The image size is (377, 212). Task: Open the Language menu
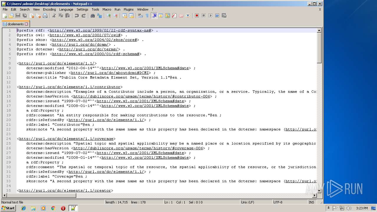66,9
